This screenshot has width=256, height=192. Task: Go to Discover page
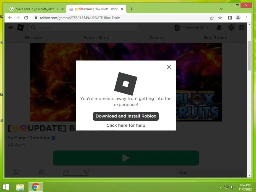tap(34, 37)
